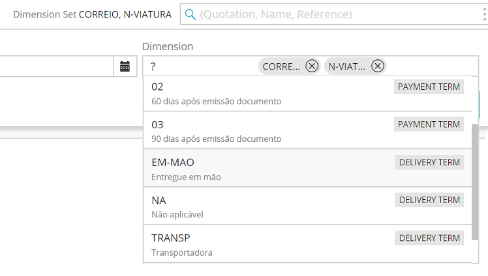
Task: Select the 02 payment term option
Action: click(x=307, y=94)
